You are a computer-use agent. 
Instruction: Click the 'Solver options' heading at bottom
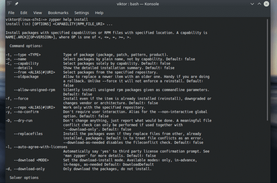point(24,178)
